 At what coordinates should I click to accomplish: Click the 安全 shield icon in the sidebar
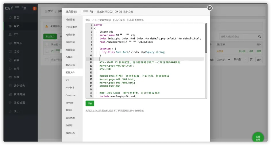tap(10, 60)
